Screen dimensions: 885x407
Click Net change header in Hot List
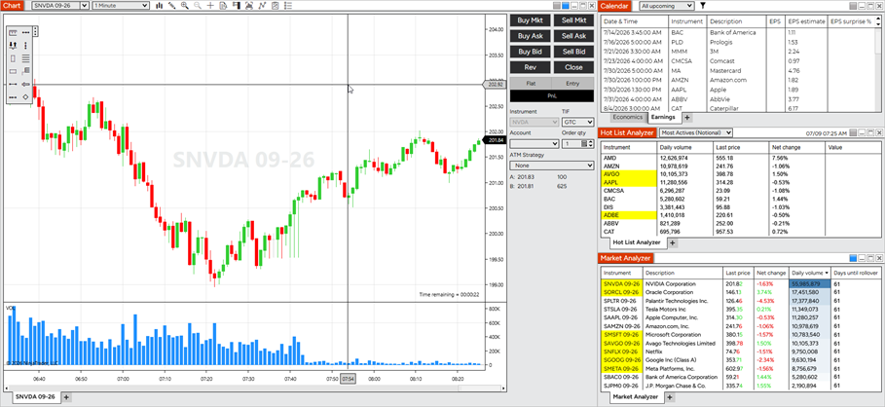click(797, 147)
